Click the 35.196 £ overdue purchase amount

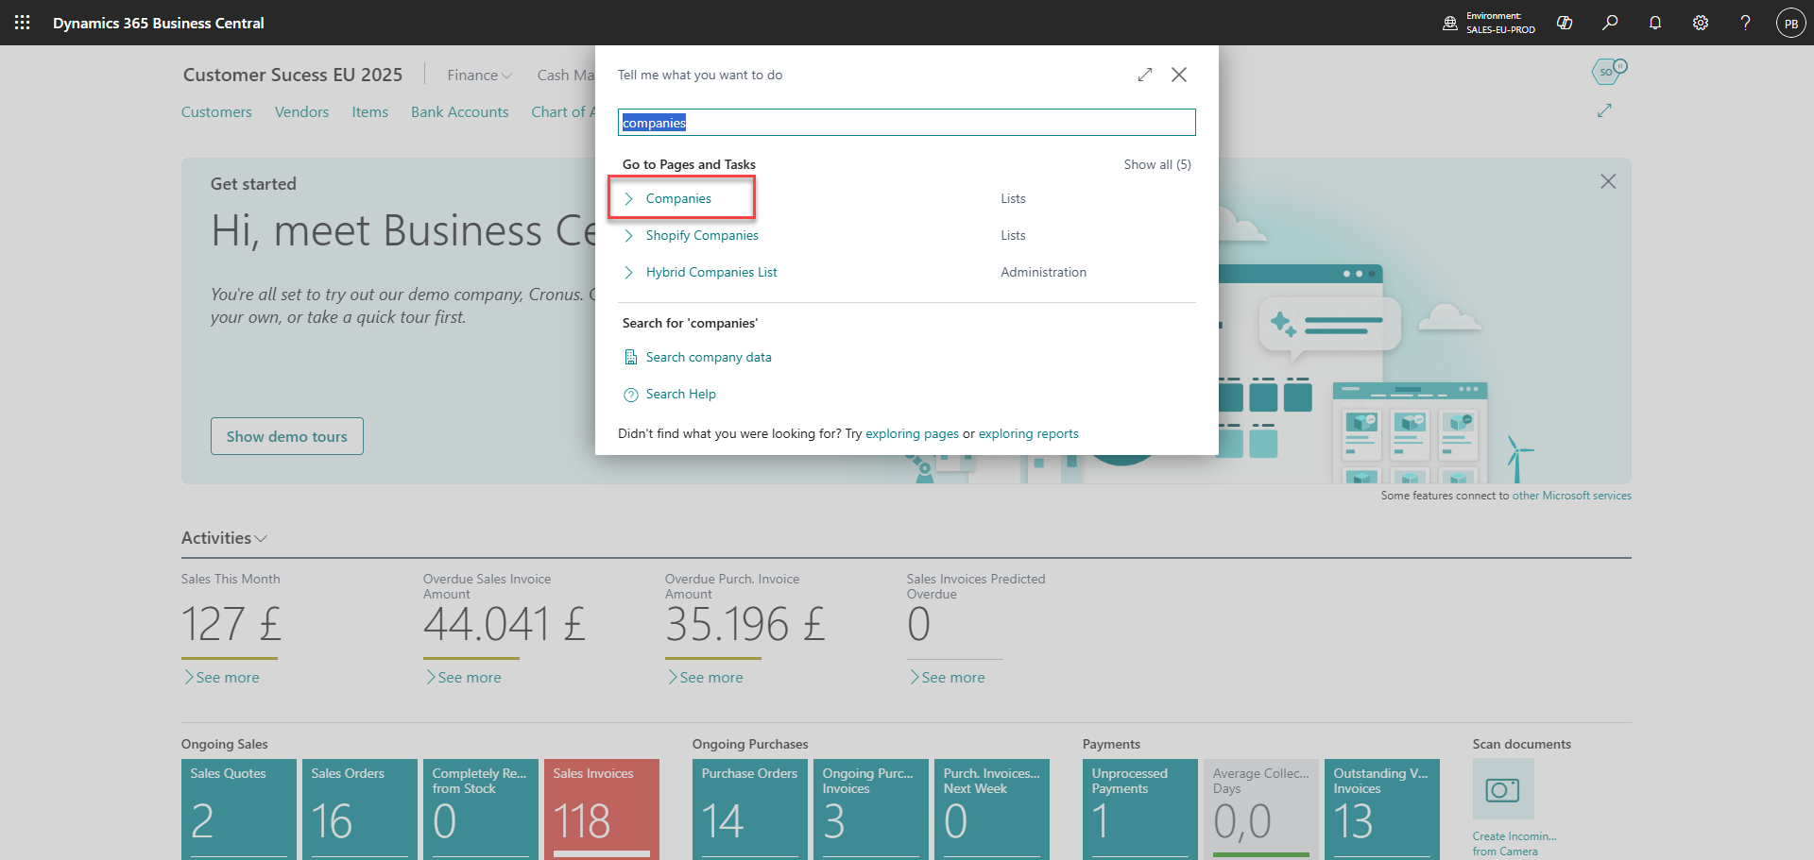tap(744, 625)
